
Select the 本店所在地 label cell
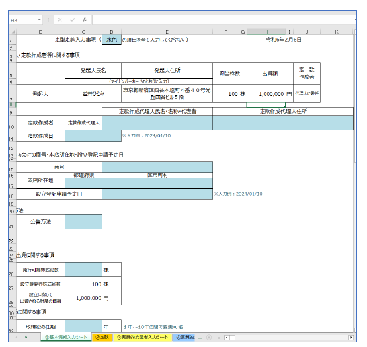click(x=40, y=180)
